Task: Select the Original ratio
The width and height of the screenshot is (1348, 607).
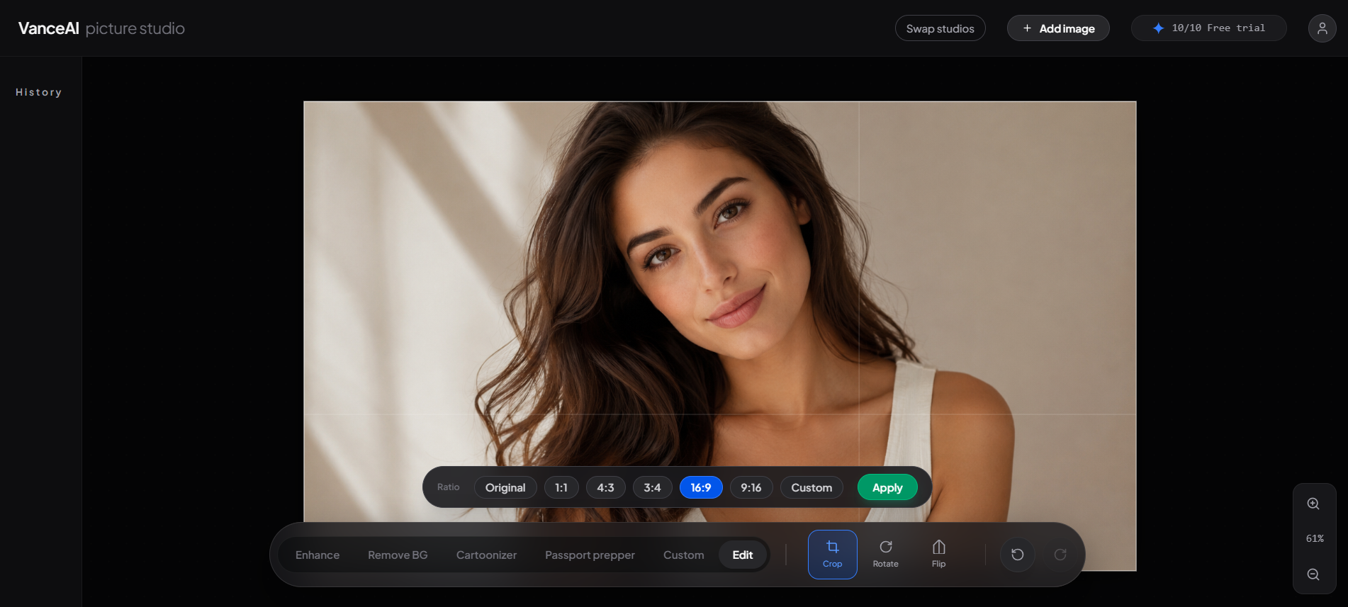Action: click(505, 487)
